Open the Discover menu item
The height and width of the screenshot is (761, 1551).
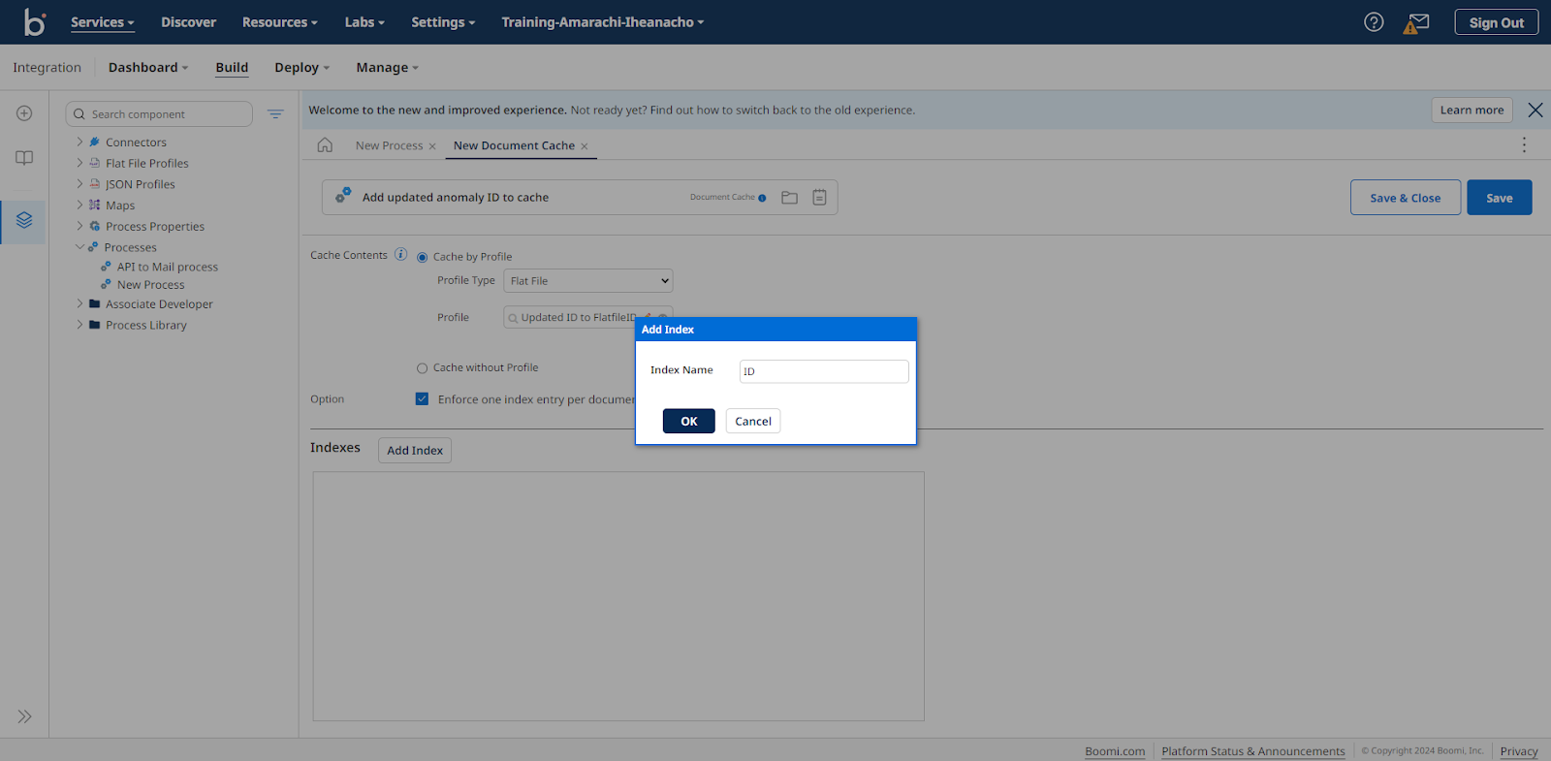coord(188,22)
